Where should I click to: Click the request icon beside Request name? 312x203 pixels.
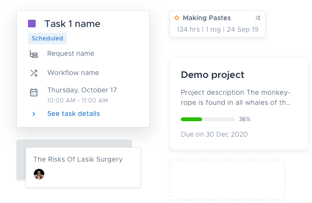[x=34, y=54]
